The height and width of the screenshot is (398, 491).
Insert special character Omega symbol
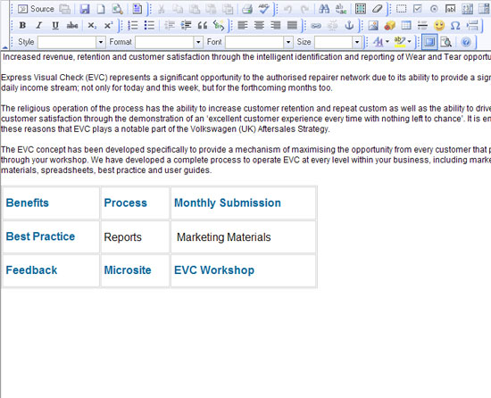(x=455, y=25)
